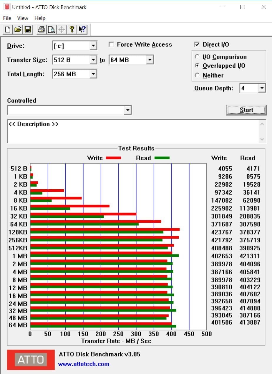Expand the Controlled dropdown list
This screenshot has height=374, width=272.
(x=127, y=110)
